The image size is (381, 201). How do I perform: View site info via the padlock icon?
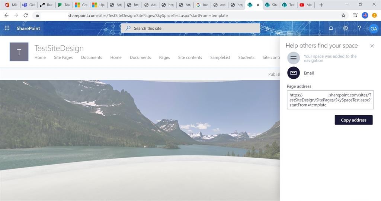pyautogui.click(x=37, y=16)
